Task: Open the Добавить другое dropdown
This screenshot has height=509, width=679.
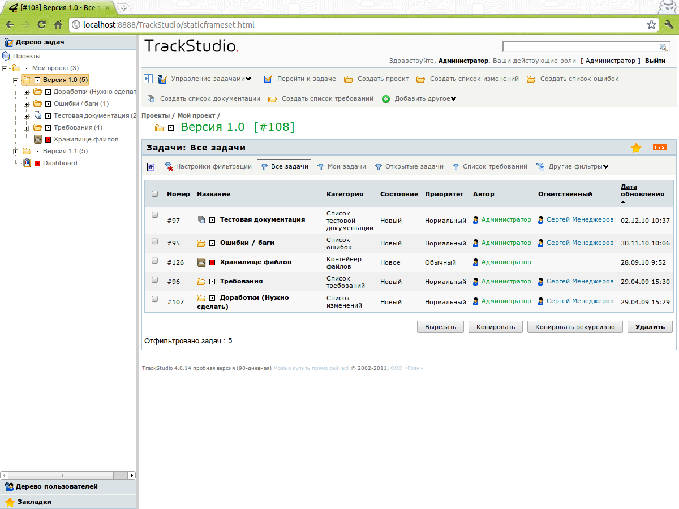Action: 424,99
